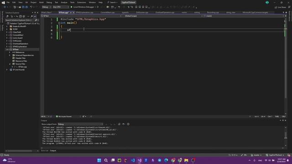
Task: Toggle word wrap icon in Output toolbar
Action: coord(124,124)
